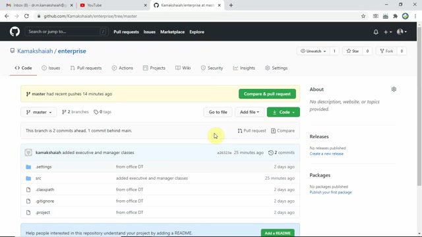422x237 pixels.
Task: Select the Code repository tab
Action: (x=23, y=68)
